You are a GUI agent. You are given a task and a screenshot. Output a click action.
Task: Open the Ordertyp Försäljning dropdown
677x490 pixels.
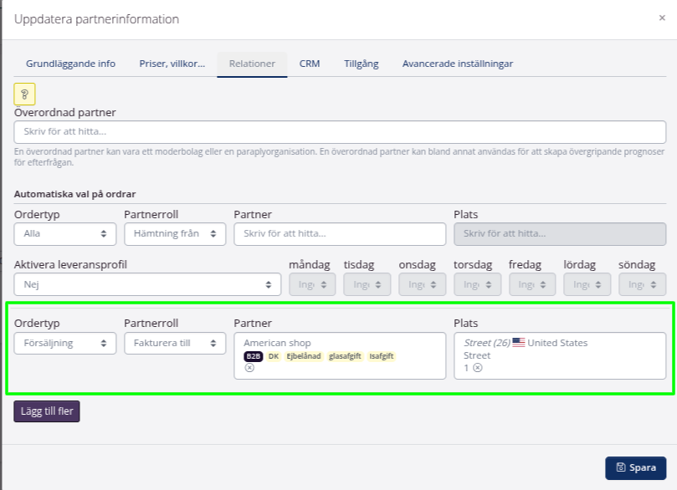point(65,343)
